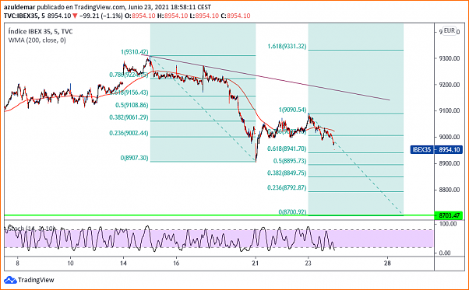Select the Índice IBEX 35, 5, TVC title
The image size is (469, 290).
point(41,32)
